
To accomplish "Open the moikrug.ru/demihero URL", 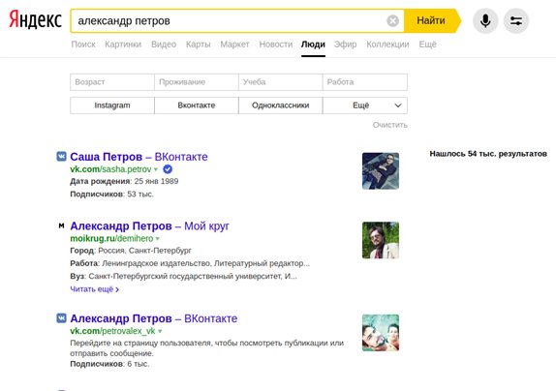I will pyautogui.click(x=111, y=238).
